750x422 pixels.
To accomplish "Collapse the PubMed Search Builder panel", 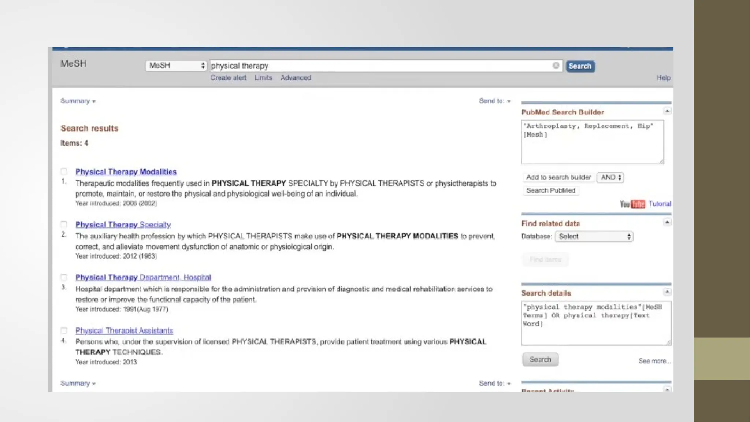I will click(x=667, y=111).
